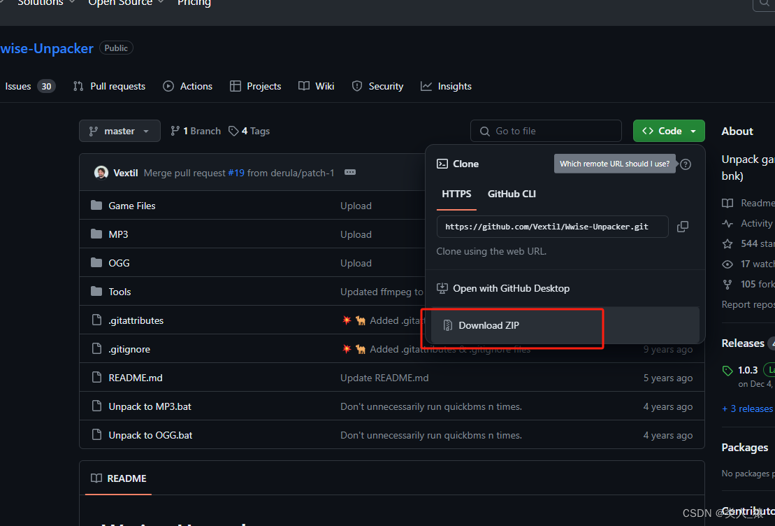Open the Pull requests tab

[109, 86]
